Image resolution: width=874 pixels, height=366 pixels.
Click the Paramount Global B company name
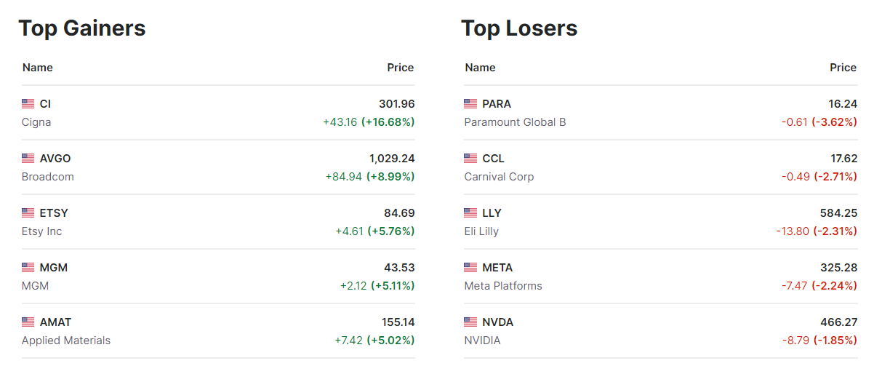(515, 122)
